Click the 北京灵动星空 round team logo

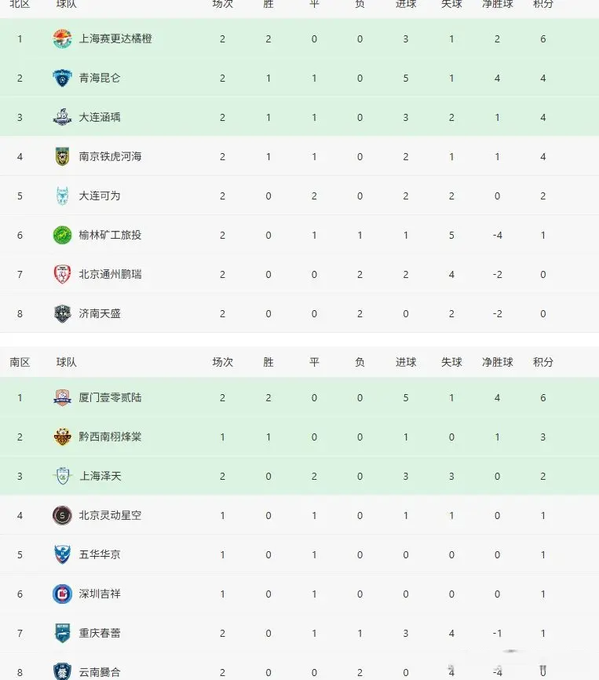[62, 515]
